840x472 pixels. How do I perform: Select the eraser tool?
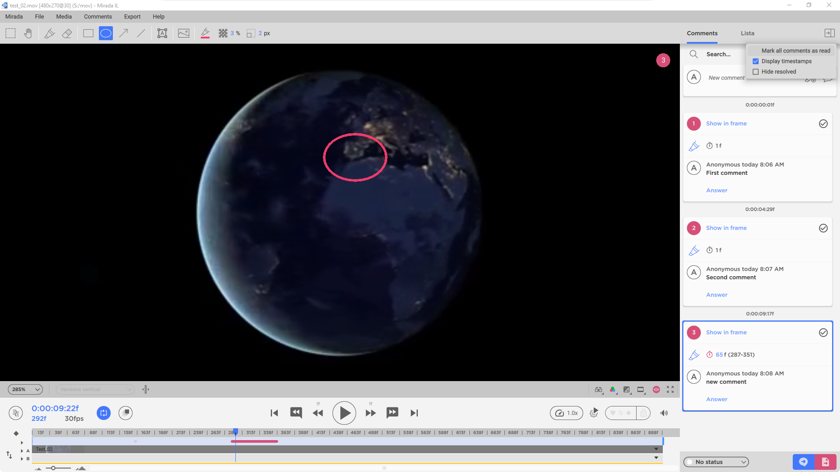click(x=67, y=33)
